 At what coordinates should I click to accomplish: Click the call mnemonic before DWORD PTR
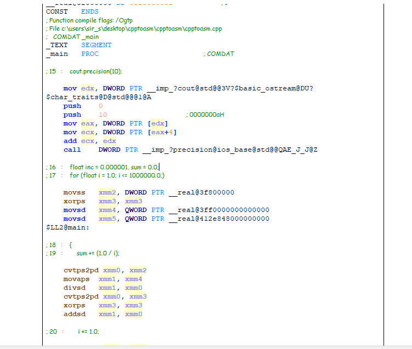click(x=72, y=150)
